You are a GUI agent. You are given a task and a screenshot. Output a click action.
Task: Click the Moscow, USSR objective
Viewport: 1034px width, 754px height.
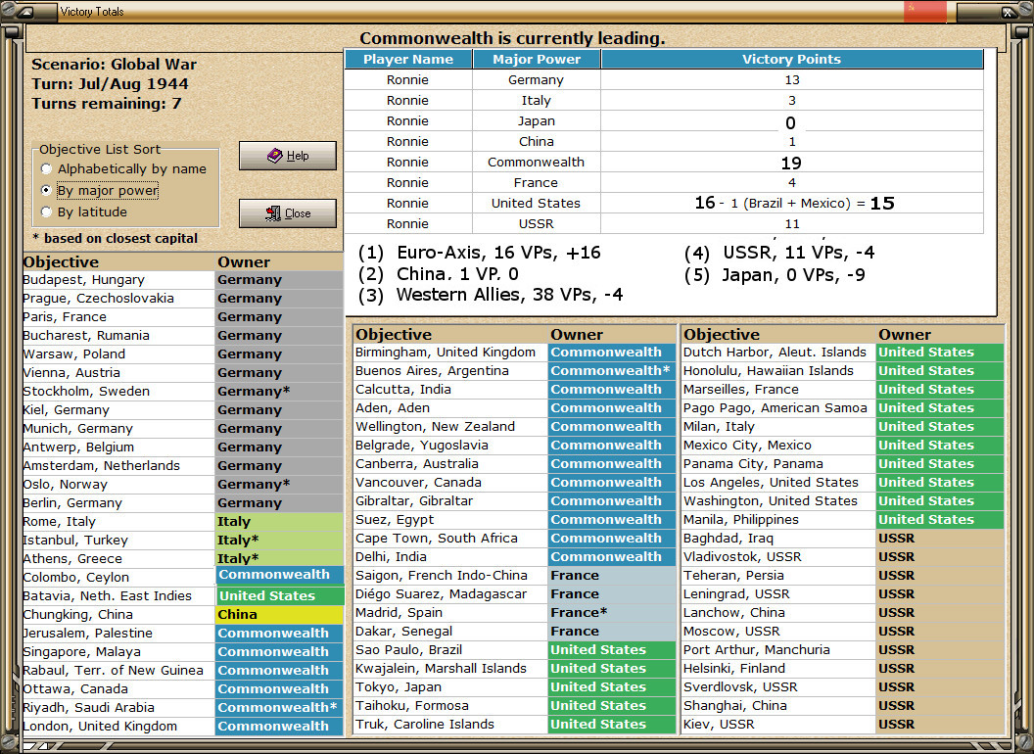731,632
